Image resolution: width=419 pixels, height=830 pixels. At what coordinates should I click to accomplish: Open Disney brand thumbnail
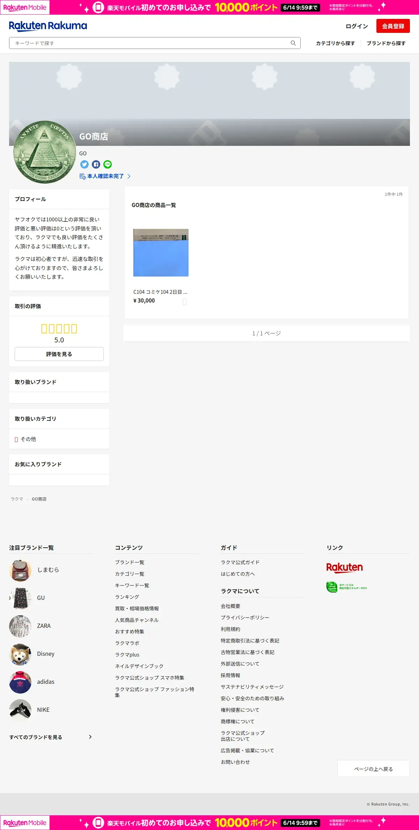[x=20, y=654]
